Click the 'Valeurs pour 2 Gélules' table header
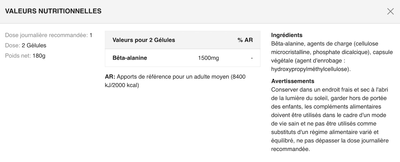400x162 pixels. (x=144, y=40)
